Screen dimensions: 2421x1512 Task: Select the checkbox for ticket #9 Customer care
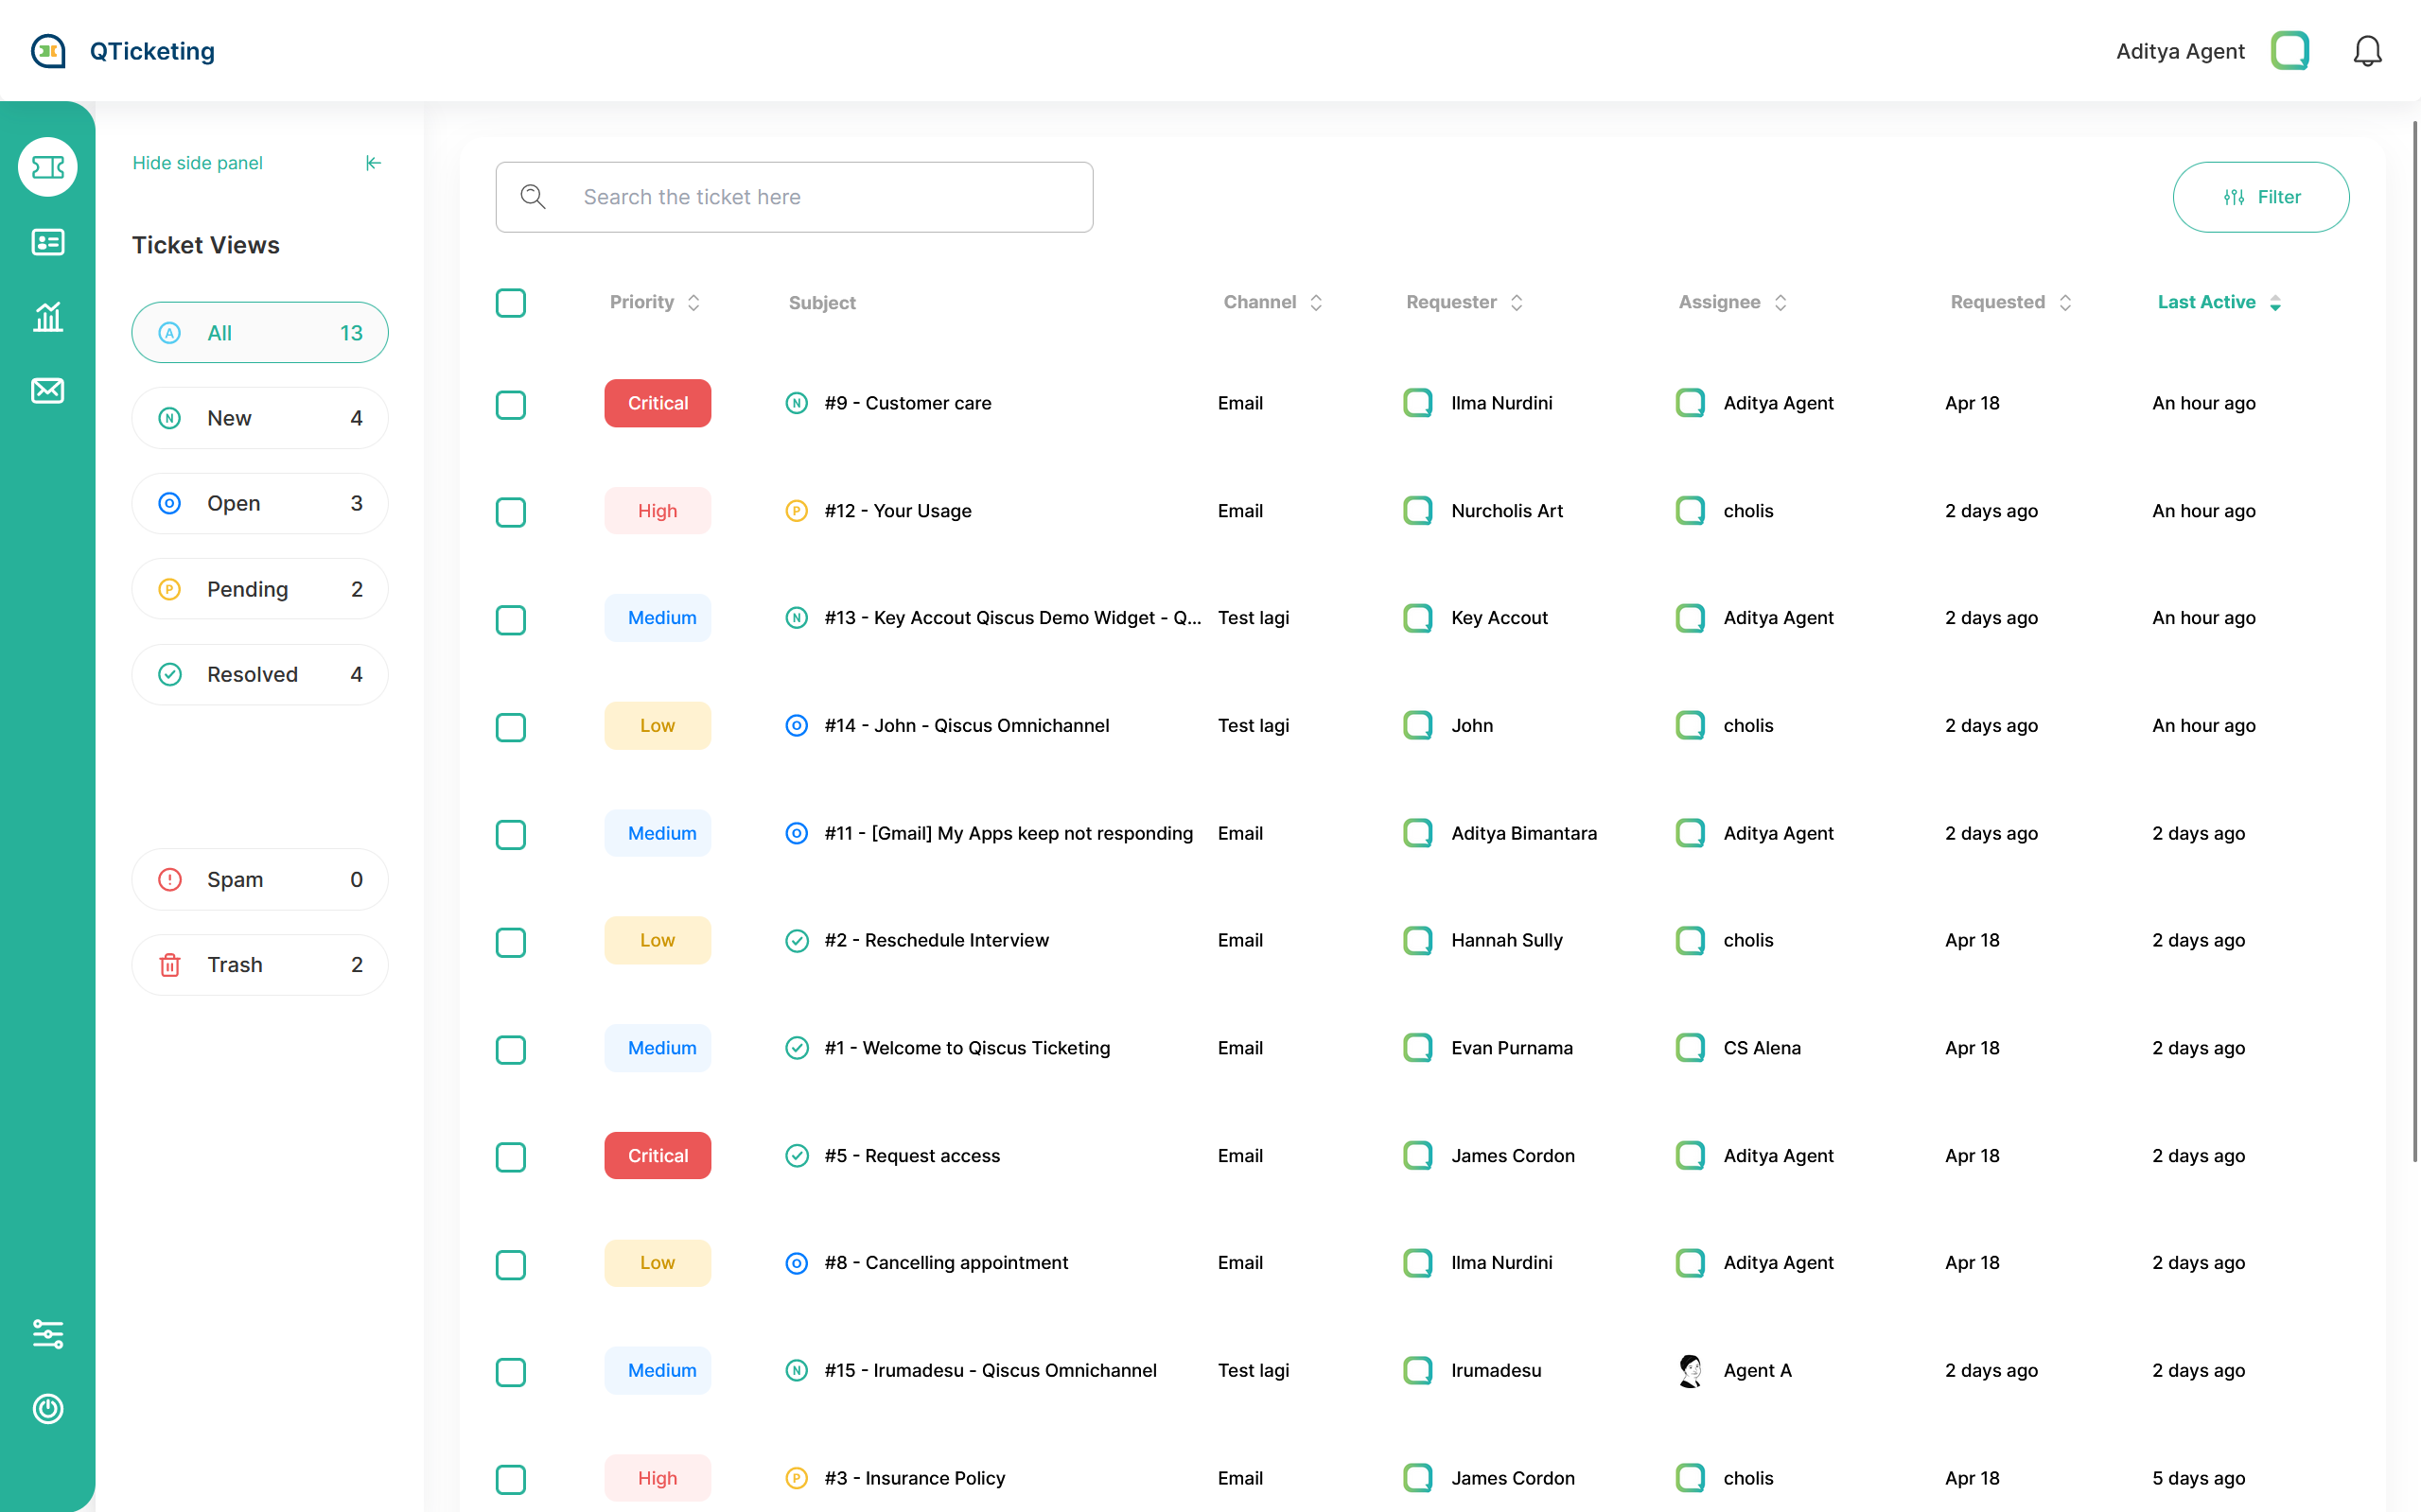pos(510,404)
